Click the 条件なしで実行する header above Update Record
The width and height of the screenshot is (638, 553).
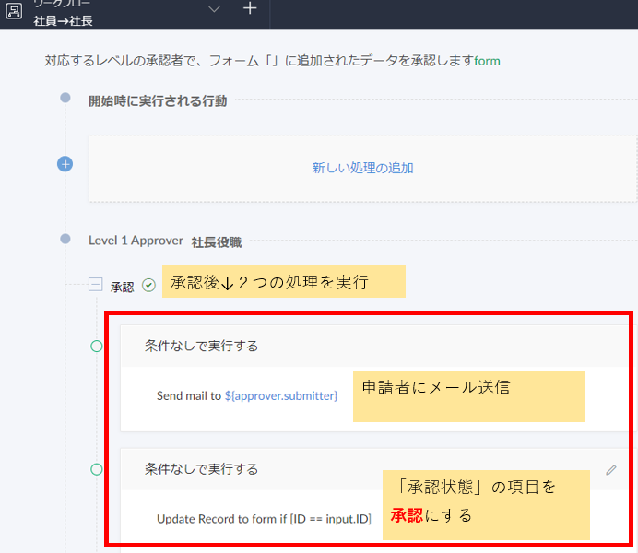201,469
